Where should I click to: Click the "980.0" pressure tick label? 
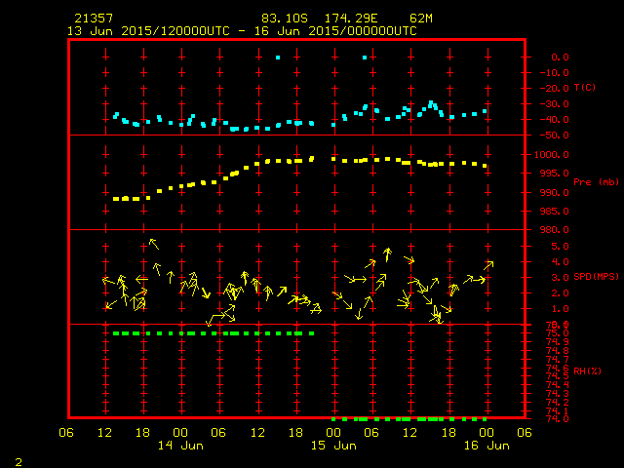[555, 230]
